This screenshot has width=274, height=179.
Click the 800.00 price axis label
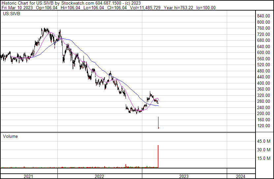[x=263, y=22]
